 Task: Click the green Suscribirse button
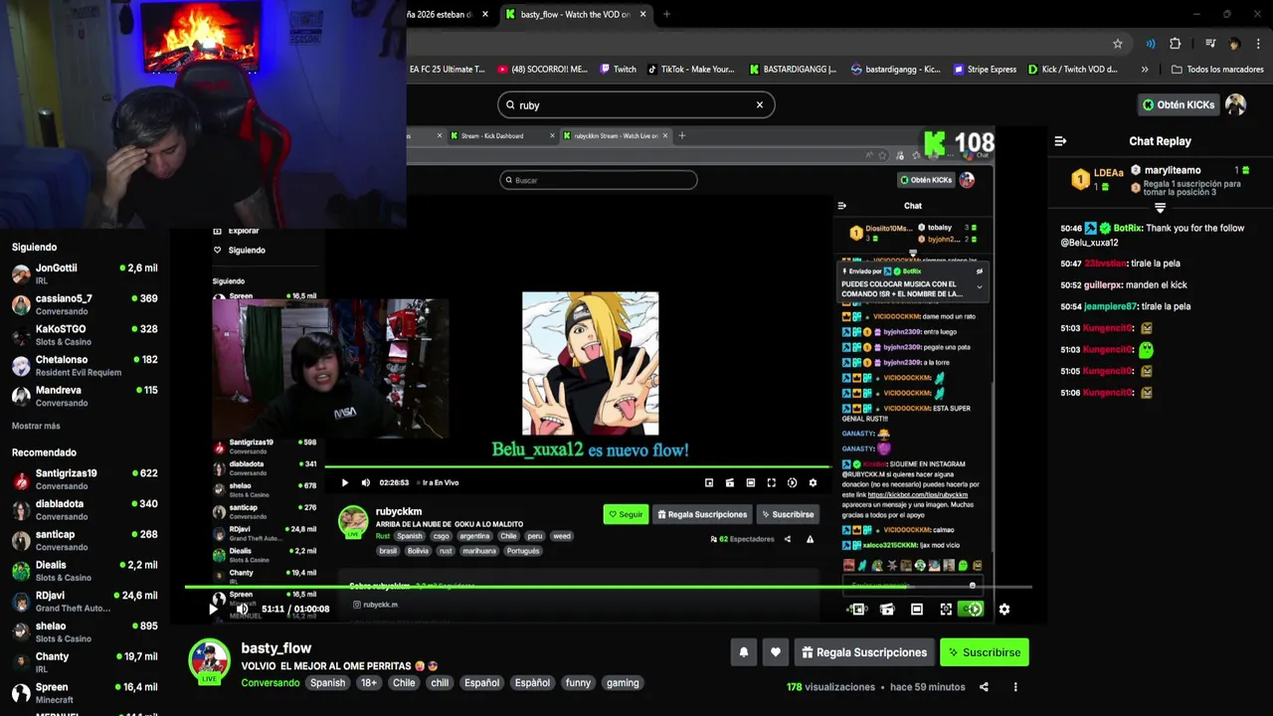(x=985, y=652)
